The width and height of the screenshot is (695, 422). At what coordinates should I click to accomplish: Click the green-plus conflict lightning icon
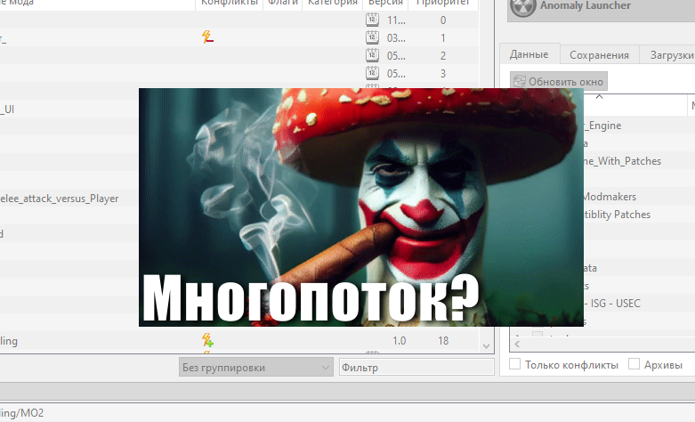point(207,340)
